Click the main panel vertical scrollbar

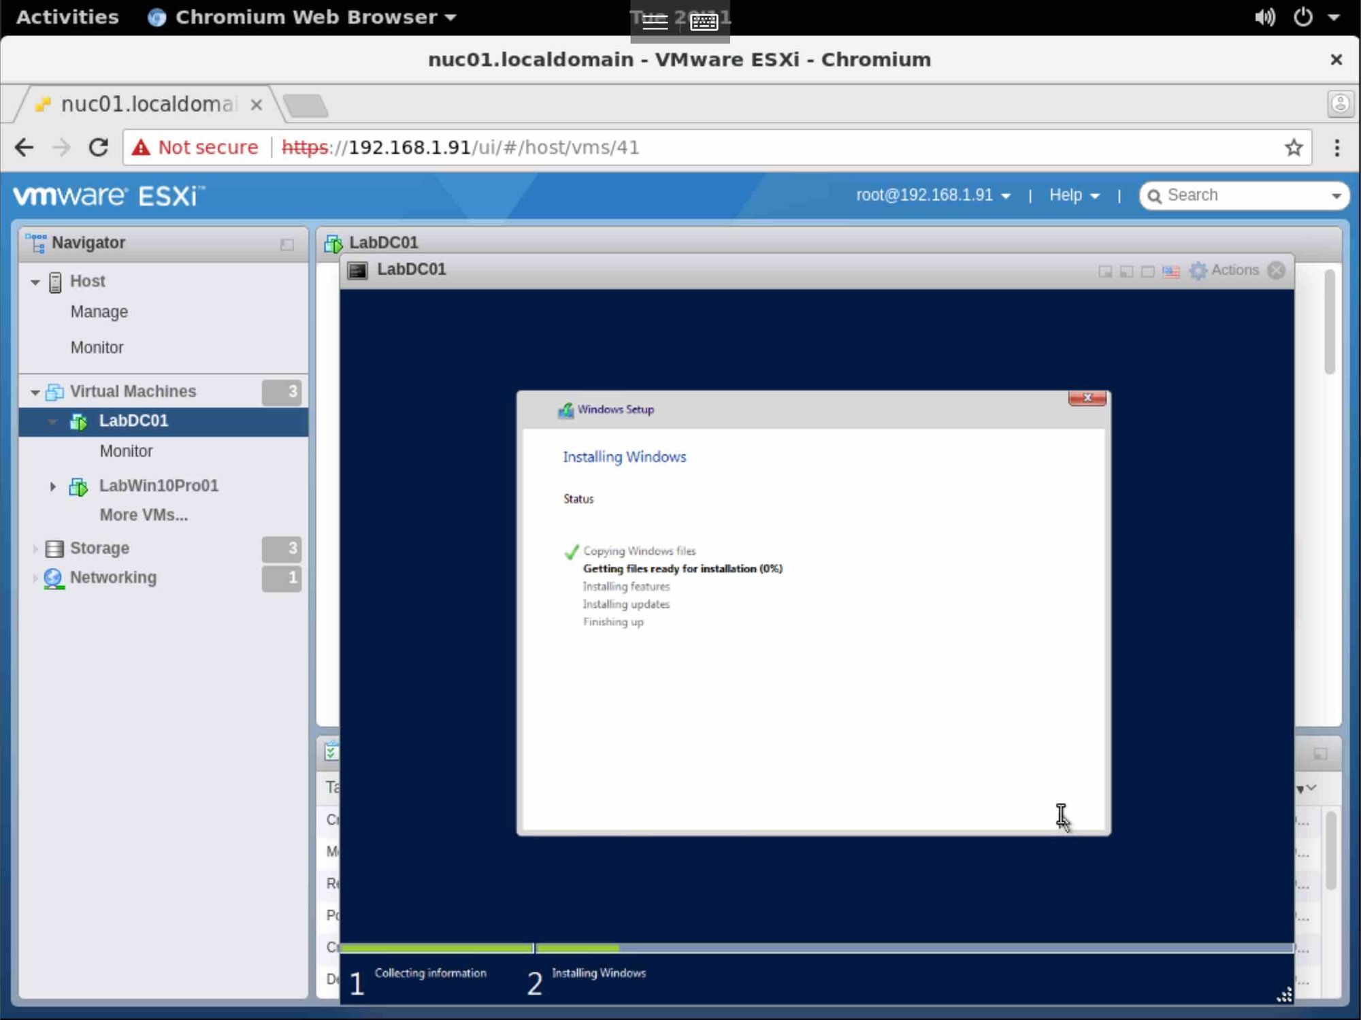(1330, 322)
